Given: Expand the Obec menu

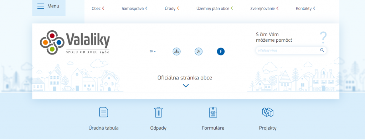Looking at the screenshot, I should click(98, 9).
